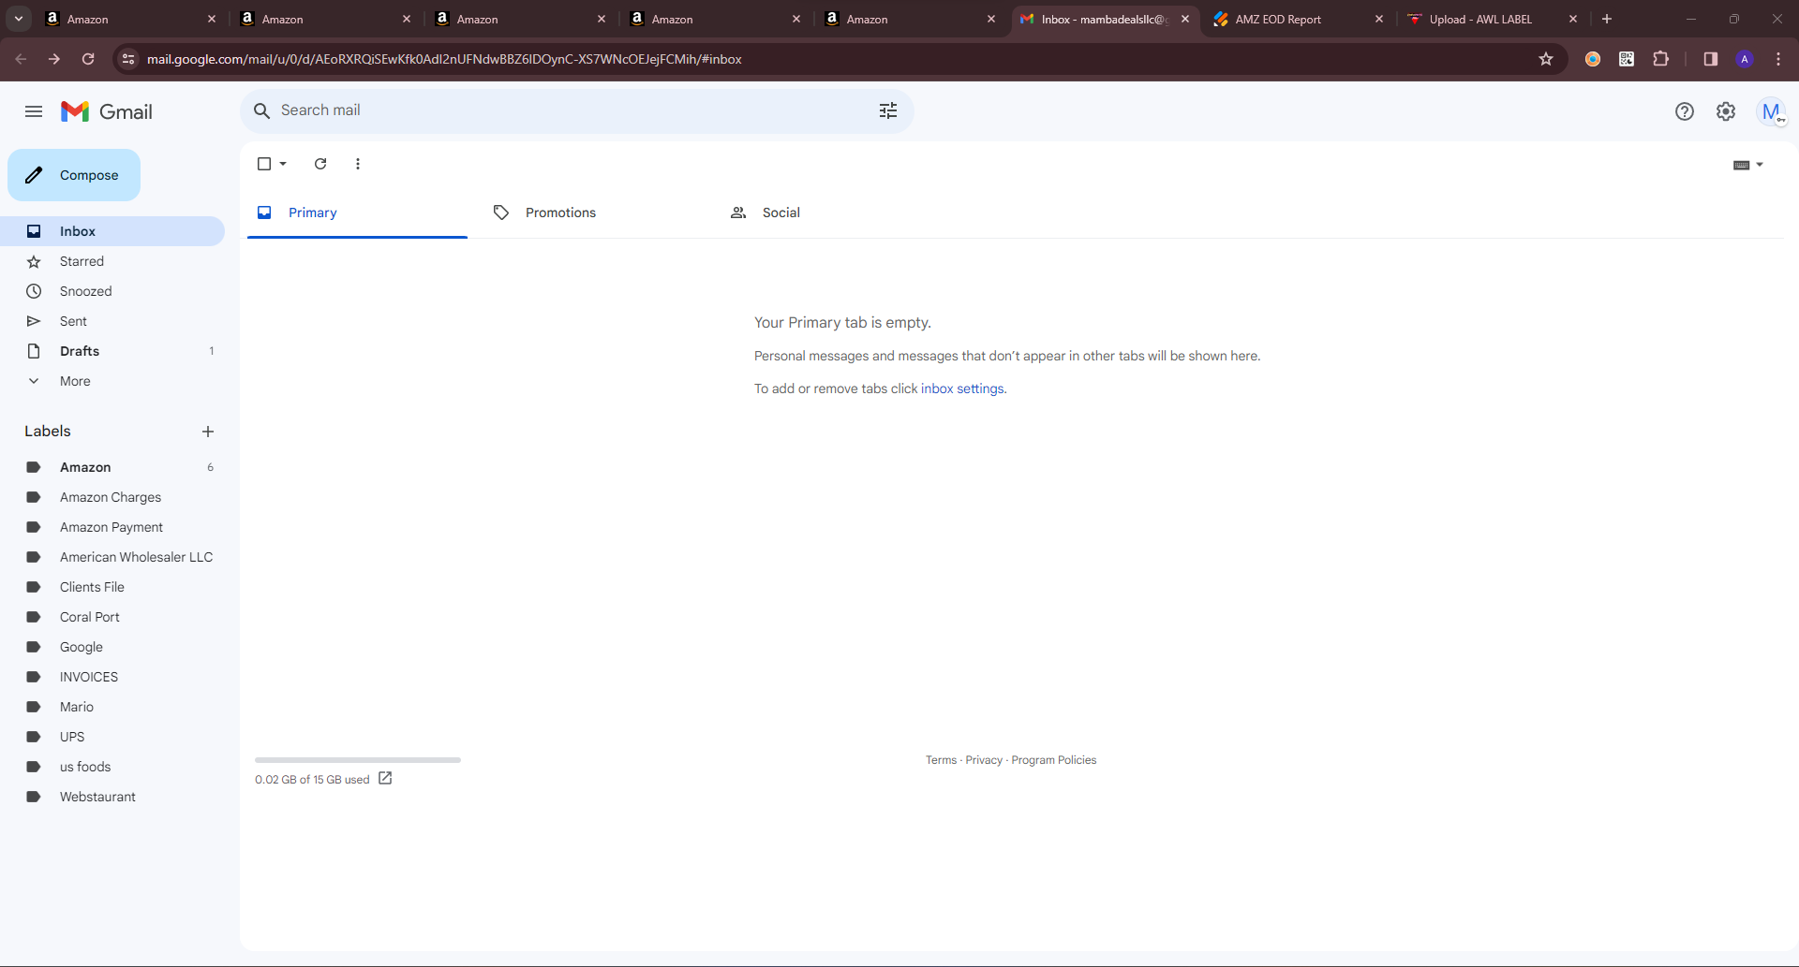
Task: Switch to the Social tab
Action: pos(831,212)
